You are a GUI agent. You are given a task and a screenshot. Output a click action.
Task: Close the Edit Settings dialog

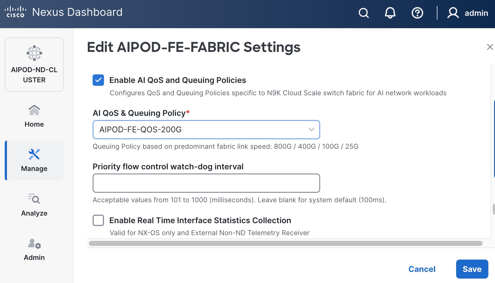click(489, 47)
